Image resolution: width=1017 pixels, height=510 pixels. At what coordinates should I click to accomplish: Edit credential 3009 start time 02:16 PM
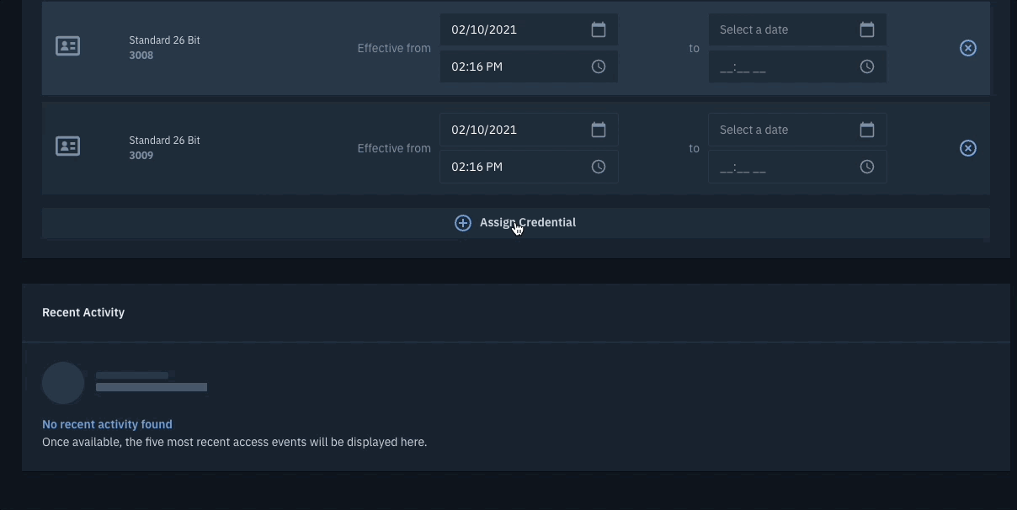[x=529, y=167]
